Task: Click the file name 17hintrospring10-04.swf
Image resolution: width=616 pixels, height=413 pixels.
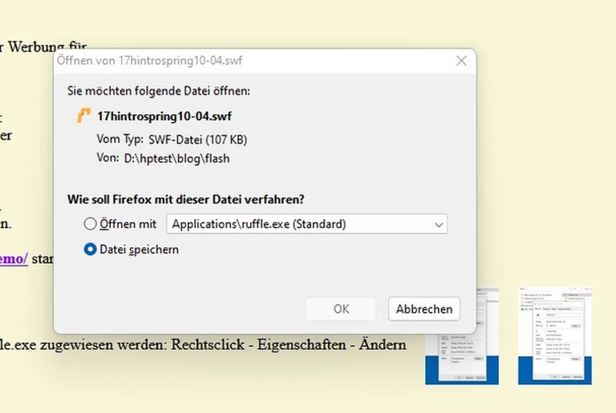Action: [164, 116]
